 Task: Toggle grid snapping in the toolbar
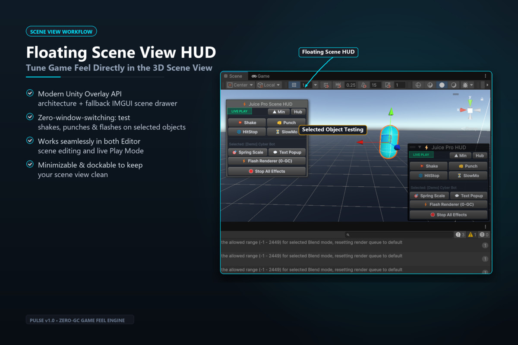pyautogui.click(x=326, y=85)
